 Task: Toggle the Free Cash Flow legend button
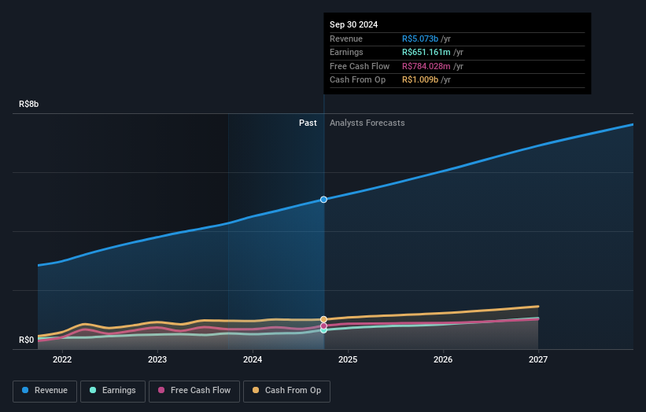194,391
